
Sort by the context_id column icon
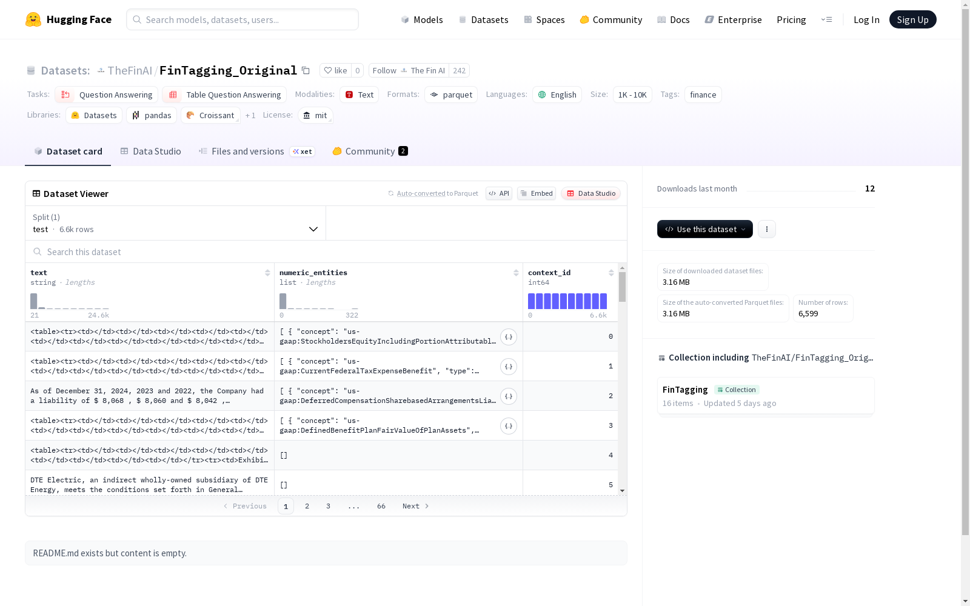tap(611, 273)
